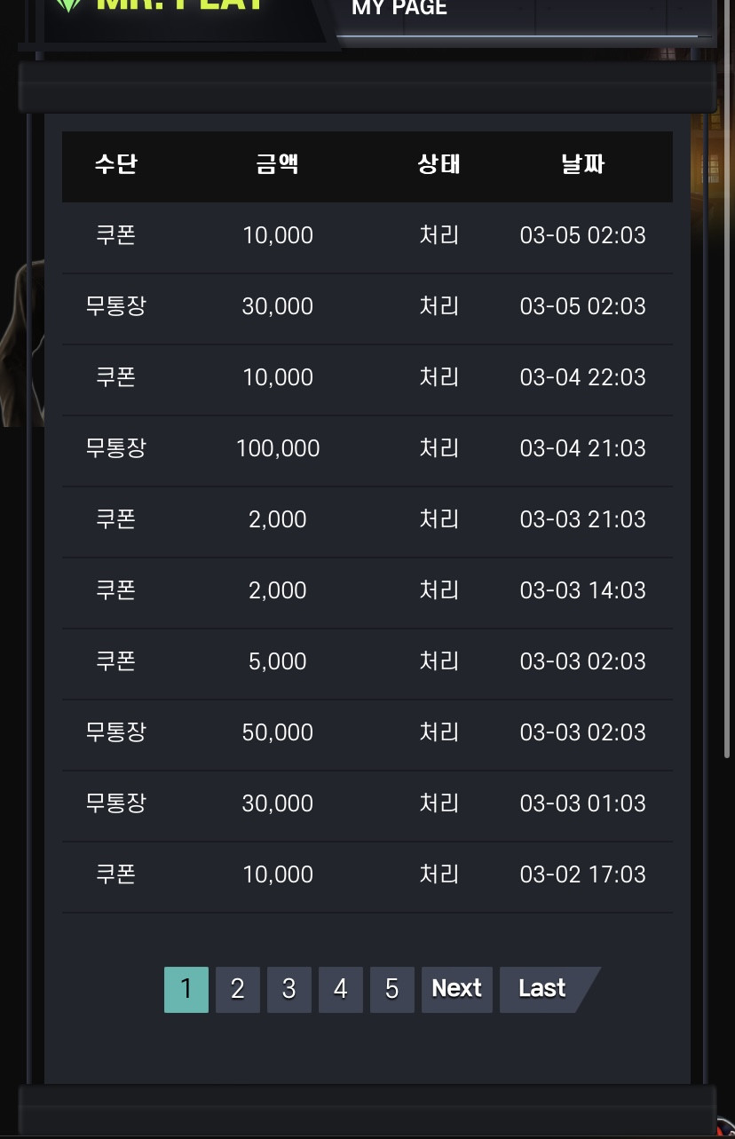The height and width of the screenshot is (1139, 735).
Task: Click the Next pagination button
Action: (x=457, y=989)
